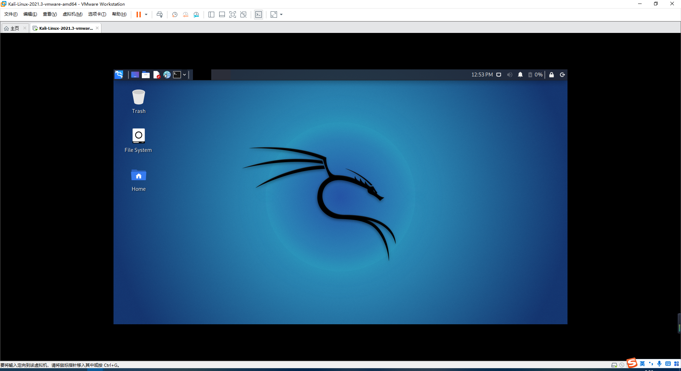
Task: Expand the terminal launcher chevron on the panel
Action: (x=184, y=75)
